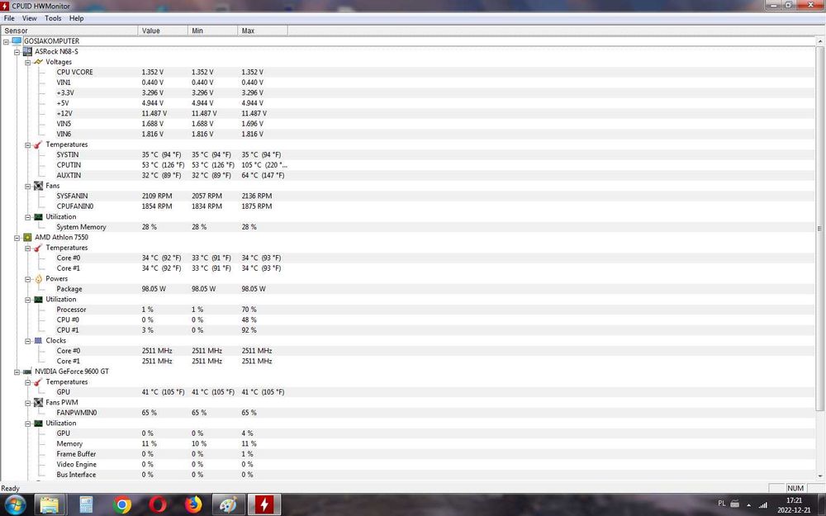Click the NVIDIA GeForce 9600 GT card icon
Screen dimensions: 826x516
(27, 372)
